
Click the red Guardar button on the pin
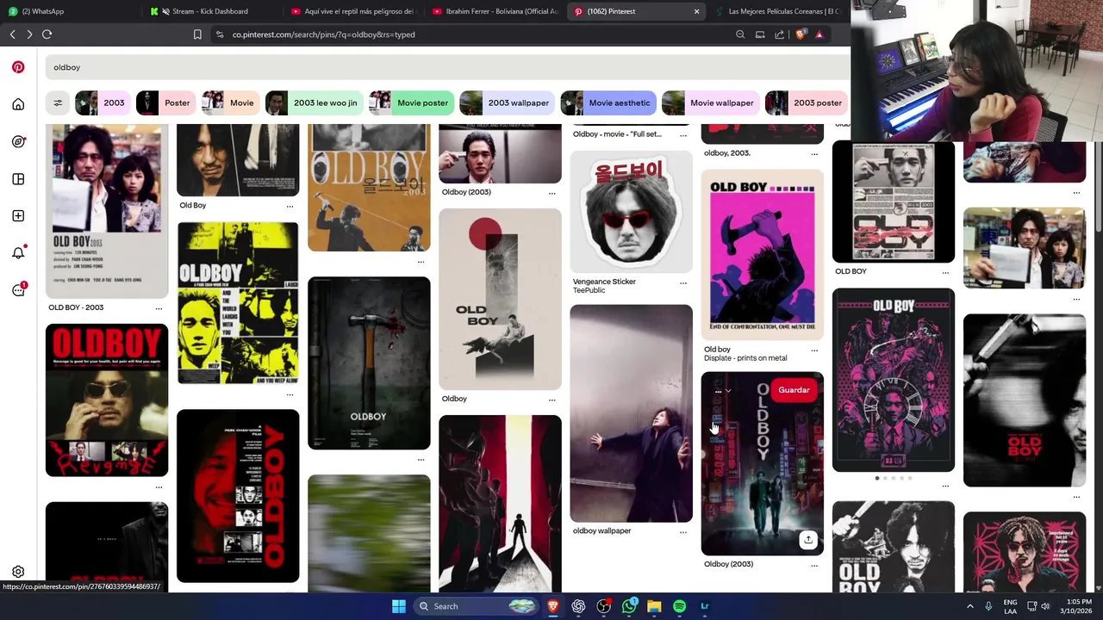coord(794,390)
